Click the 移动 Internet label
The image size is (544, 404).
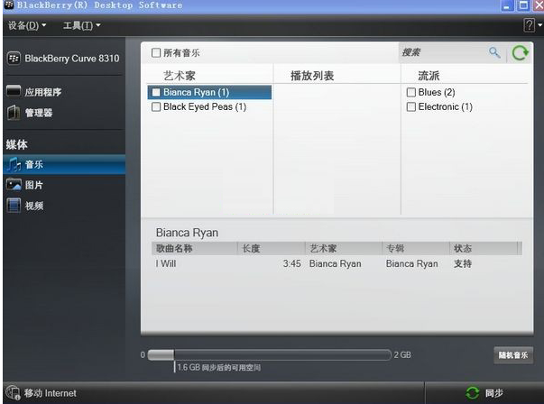coord(51,393)
